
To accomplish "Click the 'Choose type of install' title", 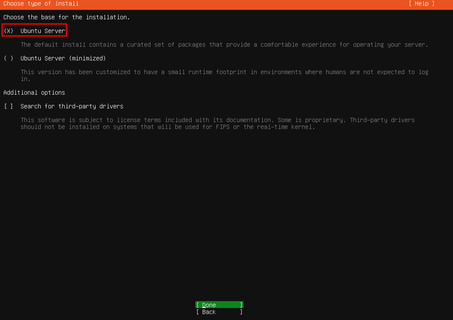I will (x=41, y=4).
